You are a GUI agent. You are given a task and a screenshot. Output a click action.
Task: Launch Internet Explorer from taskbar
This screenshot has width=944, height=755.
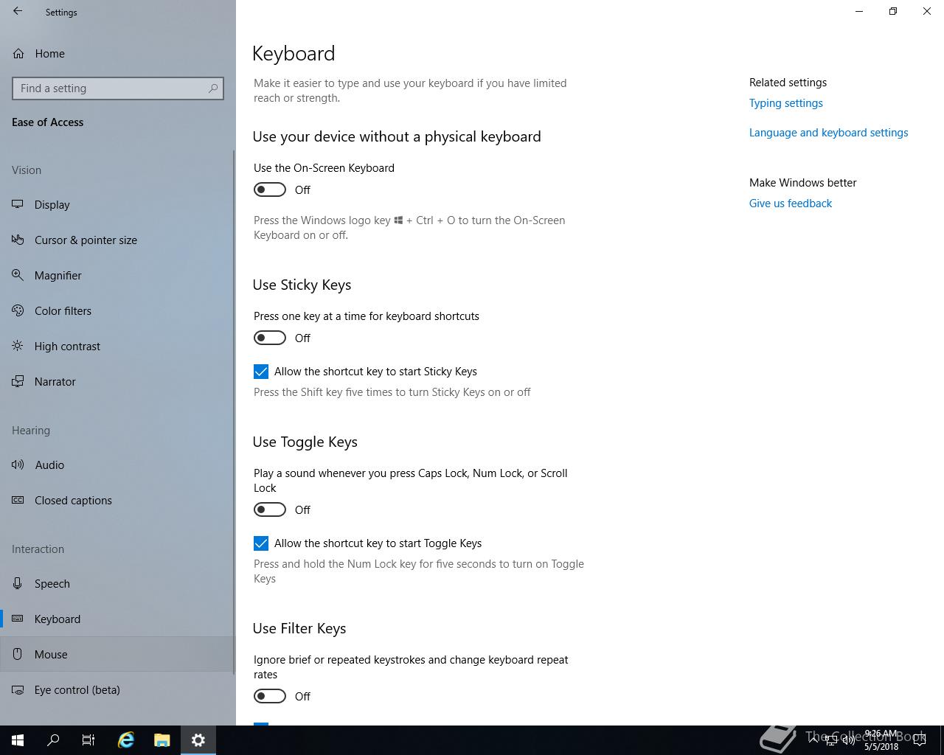[x=126, y=740]
